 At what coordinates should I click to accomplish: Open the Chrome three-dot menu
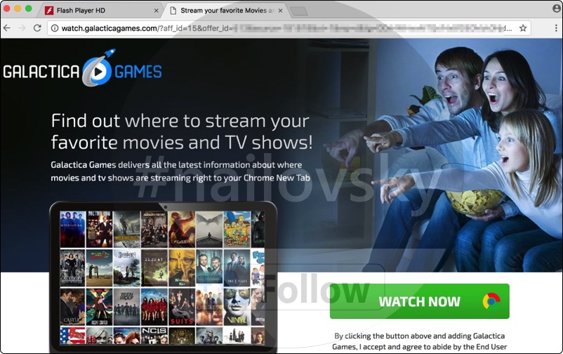point(556,28)
